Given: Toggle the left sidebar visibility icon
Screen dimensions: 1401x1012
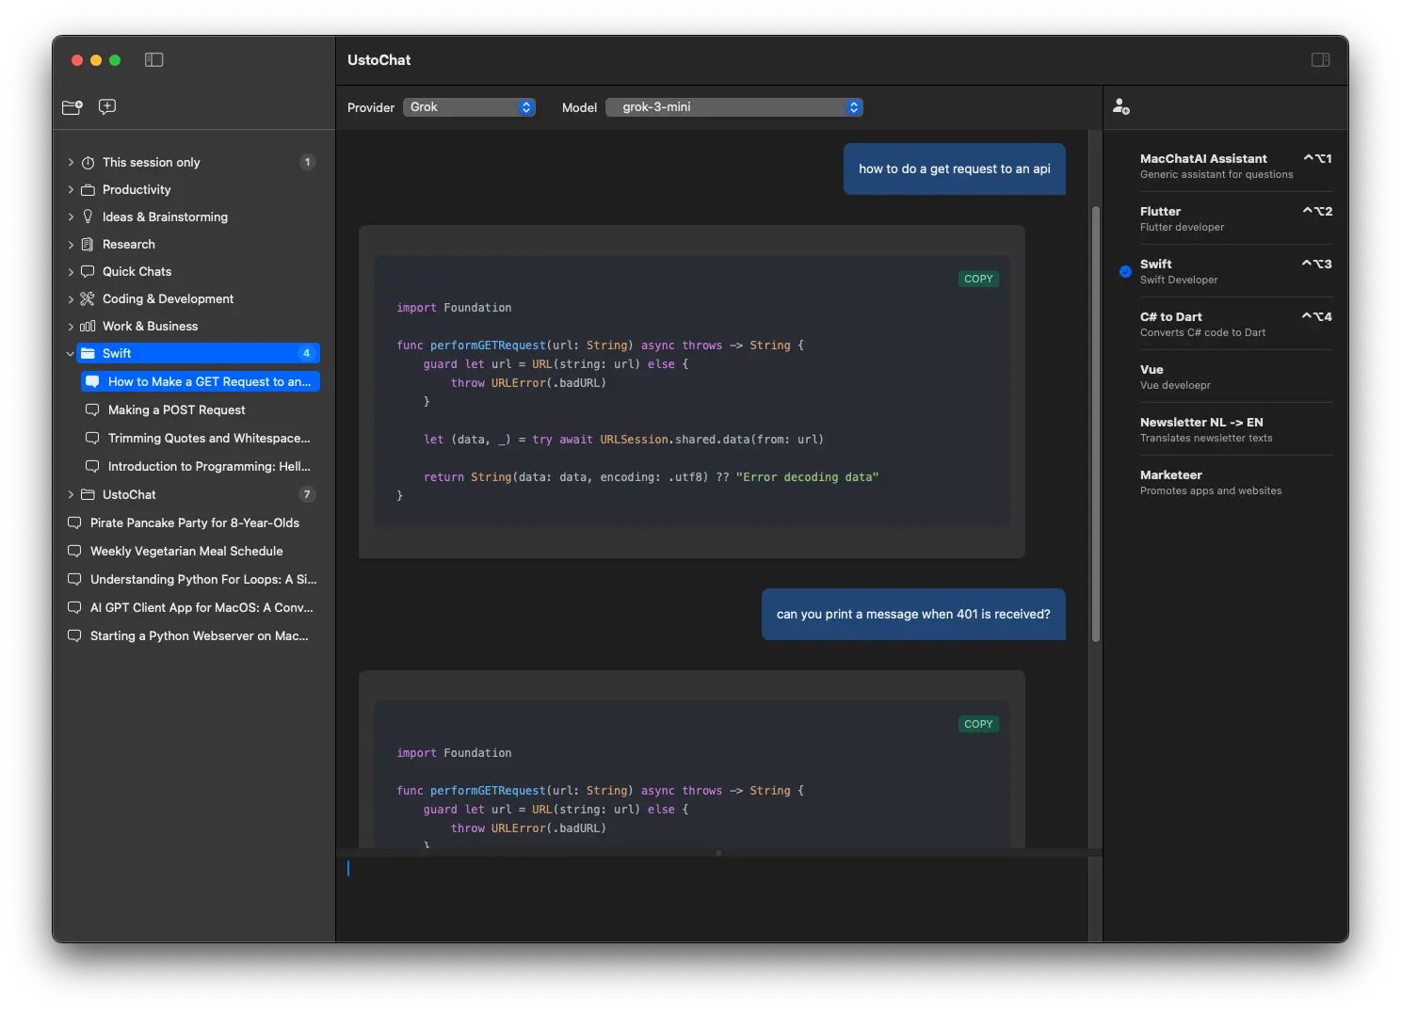Looking at the screenshot, I should pos(154,60).
